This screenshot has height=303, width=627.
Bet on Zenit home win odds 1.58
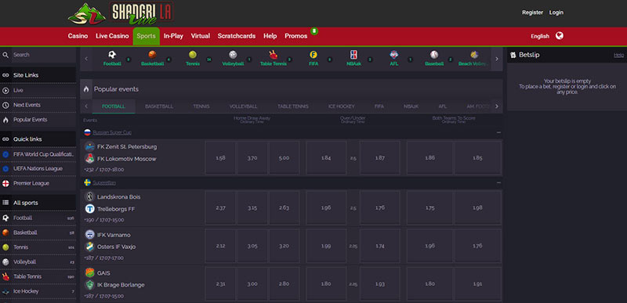(220, 157)
